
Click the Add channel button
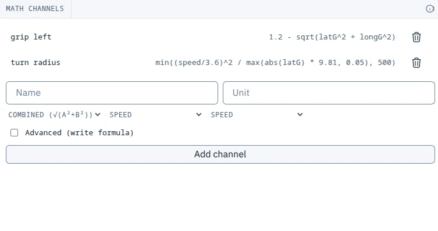[x=220, y=154]
